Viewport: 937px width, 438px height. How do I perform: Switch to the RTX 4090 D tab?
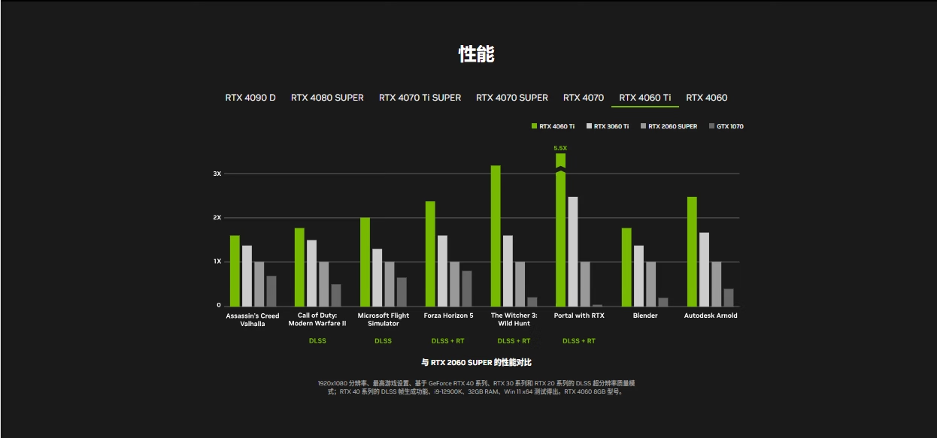pyautogui.click(x=250, y=98)
